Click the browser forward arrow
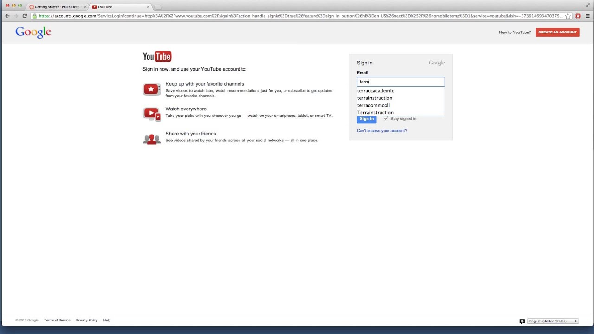 16,16
